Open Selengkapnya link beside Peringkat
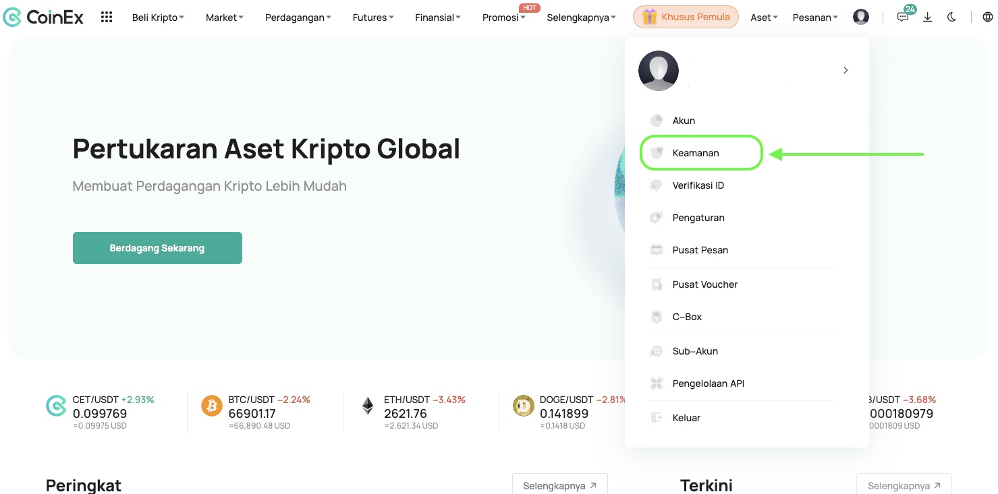Image resolution: width=998 pixels, height=494 pixels. click(x=560, y=485)
